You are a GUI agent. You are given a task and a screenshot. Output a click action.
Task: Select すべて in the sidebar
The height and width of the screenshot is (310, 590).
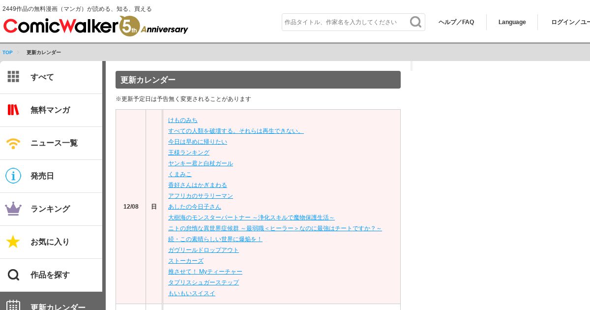click(x=51, y=77)
